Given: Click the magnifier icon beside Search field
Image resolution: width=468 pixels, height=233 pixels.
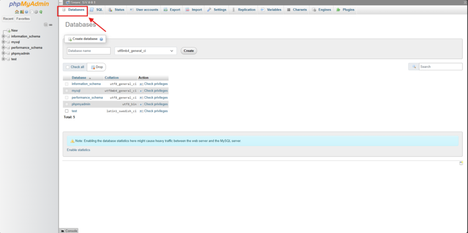Looking at the screenshot, I should click(x=414, y=67).
